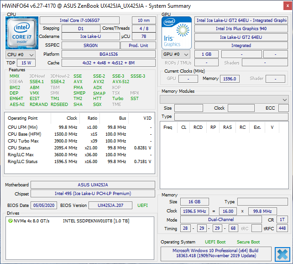This screenshot has height=264, width=293.
Task: Open the GPU #0 selector dropdown
Action: (176, 54)
